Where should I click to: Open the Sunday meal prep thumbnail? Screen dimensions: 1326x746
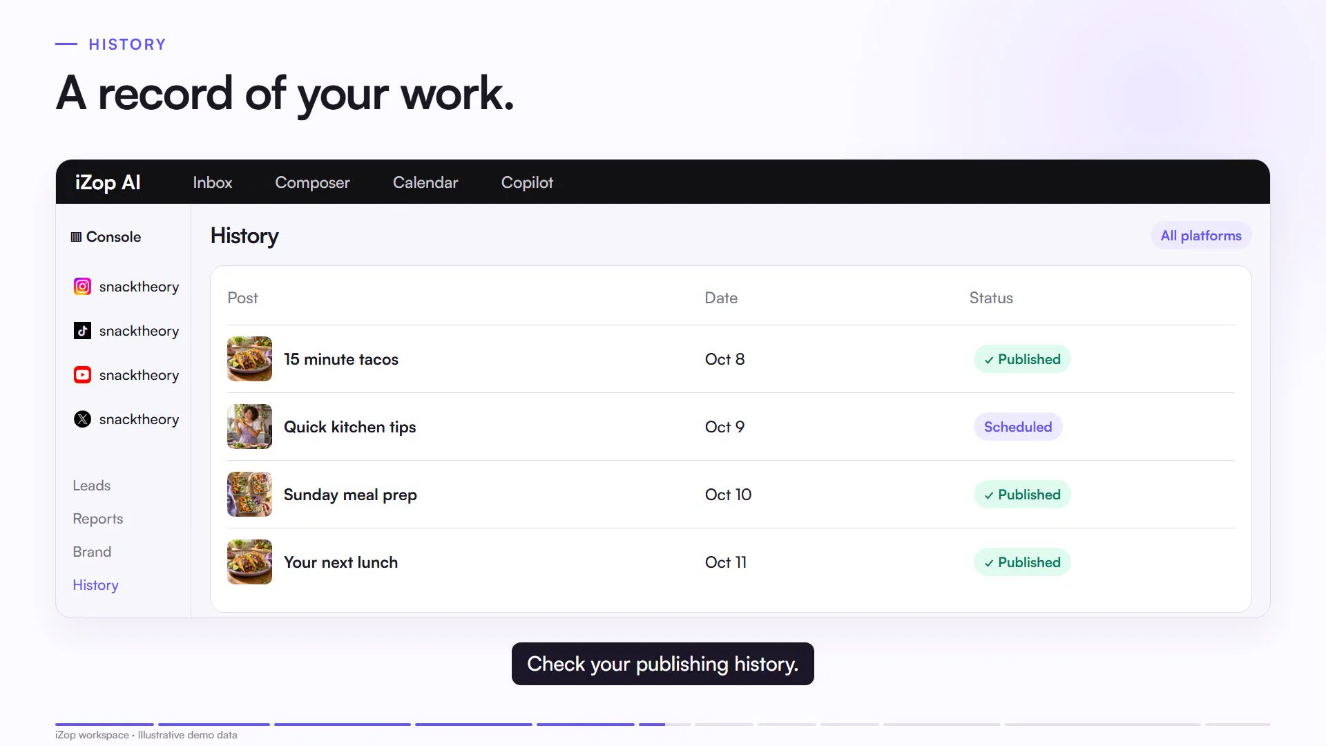tap(249, 495)
